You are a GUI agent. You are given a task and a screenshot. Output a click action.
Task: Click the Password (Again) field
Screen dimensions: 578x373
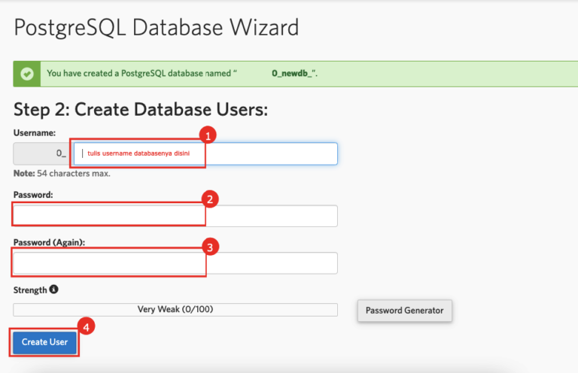click(175, 263)
